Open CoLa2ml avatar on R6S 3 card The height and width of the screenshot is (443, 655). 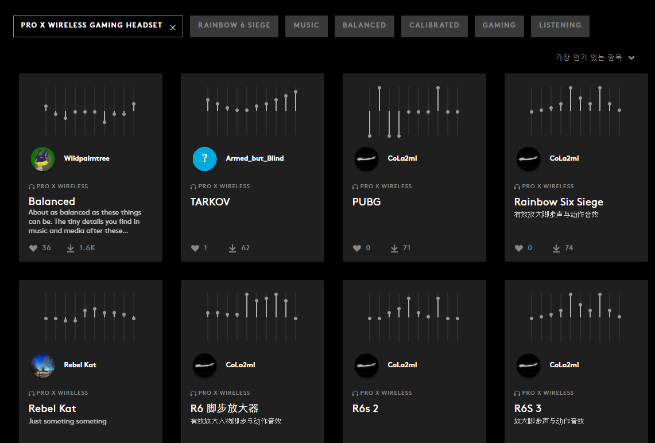coord(529,366)
